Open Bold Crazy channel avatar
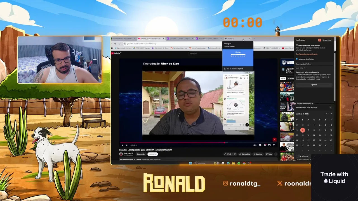358x201 pixels. coord(121,154)
